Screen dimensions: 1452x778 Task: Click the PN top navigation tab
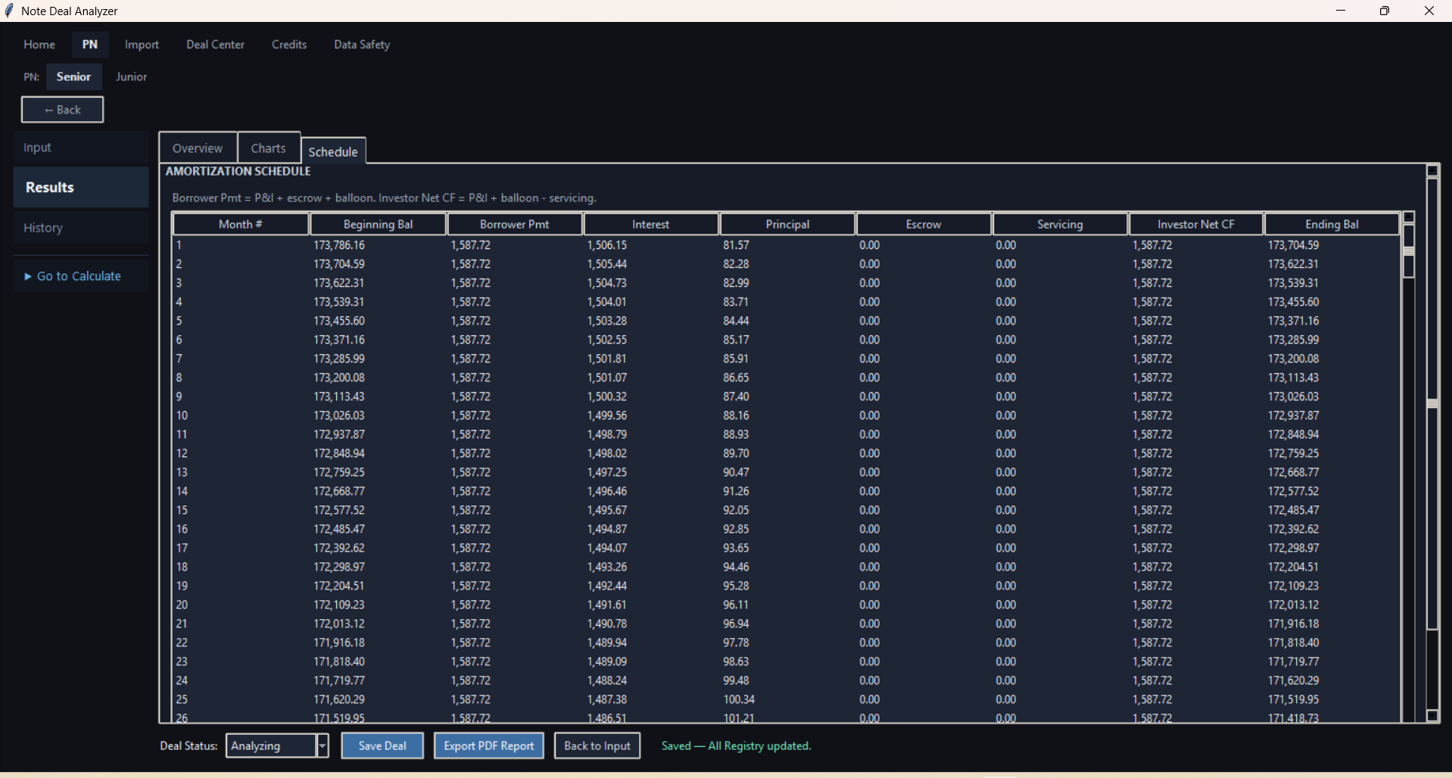pyautogui.click(x=90, y=45)
